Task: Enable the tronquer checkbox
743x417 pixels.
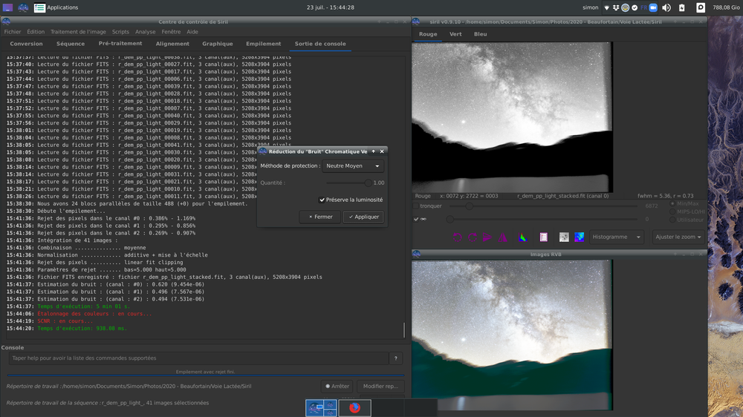Action: click(x=416, y=206)
